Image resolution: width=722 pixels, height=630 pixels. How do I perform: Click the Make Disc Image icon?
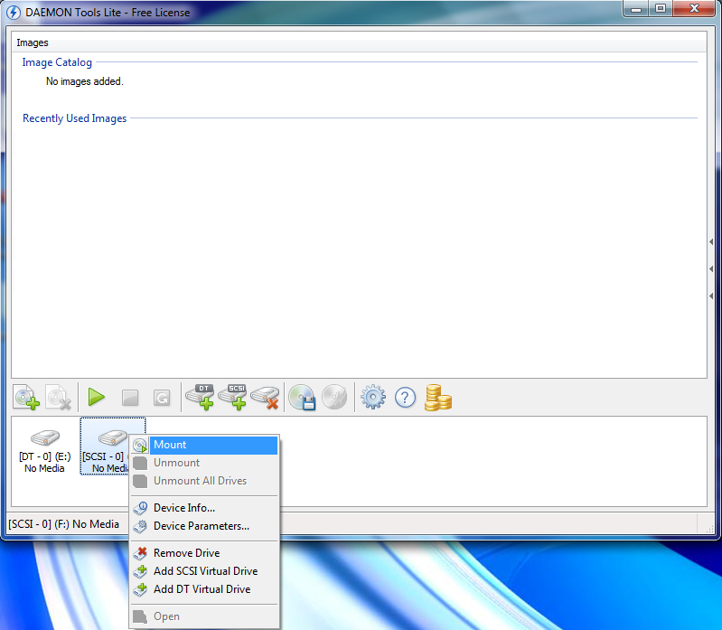pyautogui.click(x=302, y=397)
